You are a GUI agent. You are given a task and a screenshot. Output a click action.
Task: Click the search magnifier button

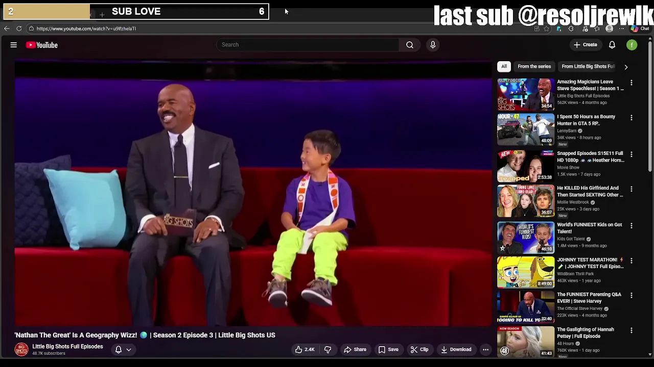click(410, 45)
